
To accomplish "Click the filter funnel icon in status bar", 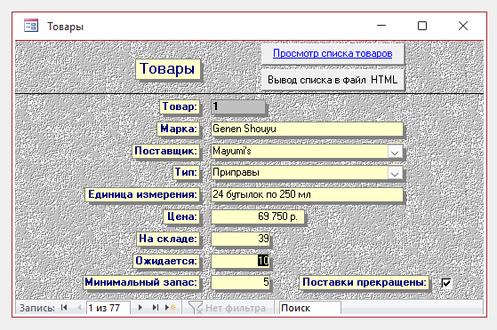I will 195,308.
